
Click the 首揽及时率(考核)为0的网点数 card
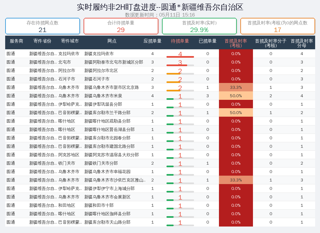point(278,26)
